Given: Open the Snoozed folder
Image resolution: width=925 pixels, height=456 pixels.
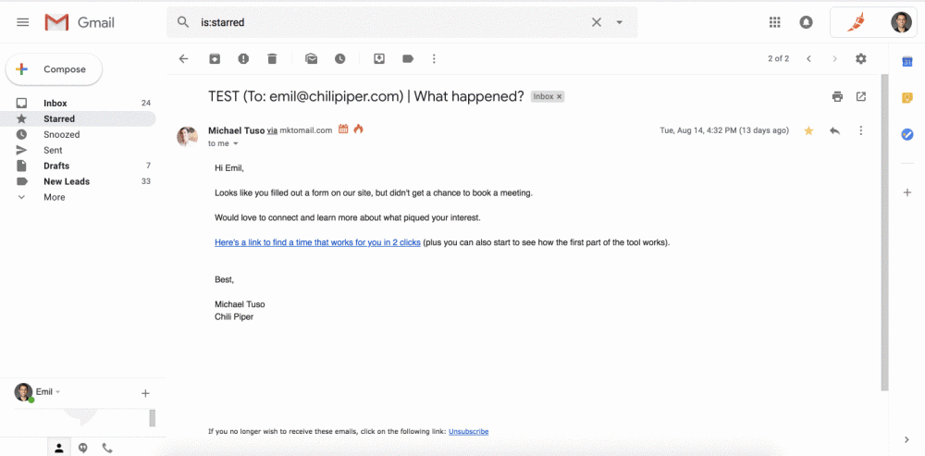Looking at the screenshot, I should 78,134.
